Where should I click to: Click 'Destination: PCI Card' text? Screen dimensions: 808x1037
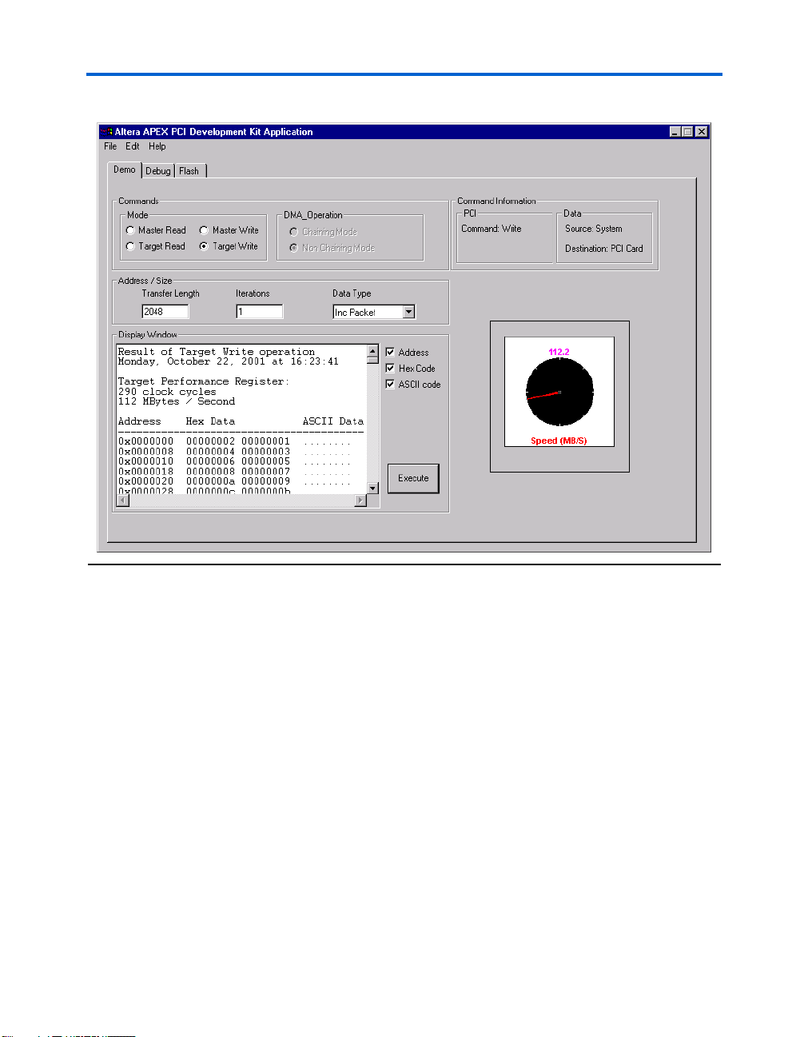pos(603,249)
